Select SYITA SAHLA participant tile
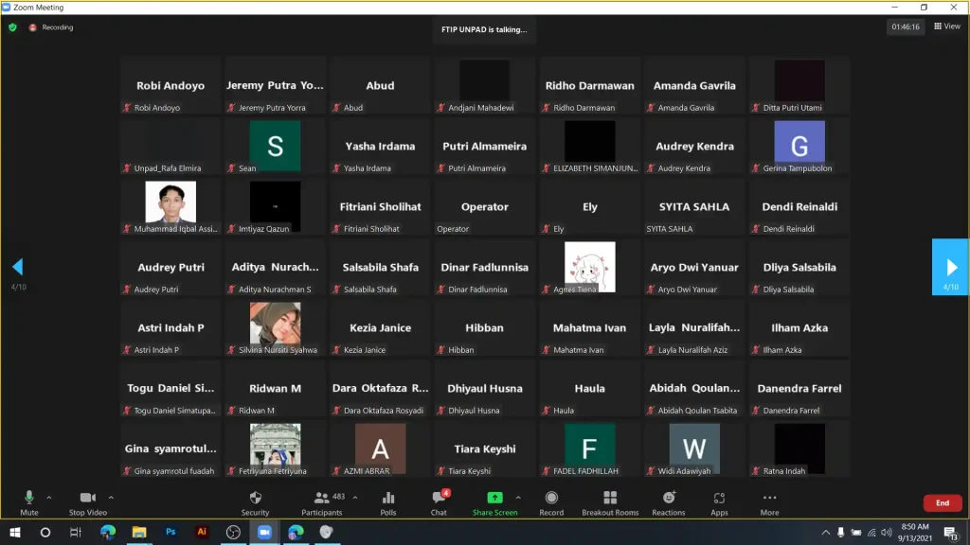 pyautogui.click(x=694, y=207)
